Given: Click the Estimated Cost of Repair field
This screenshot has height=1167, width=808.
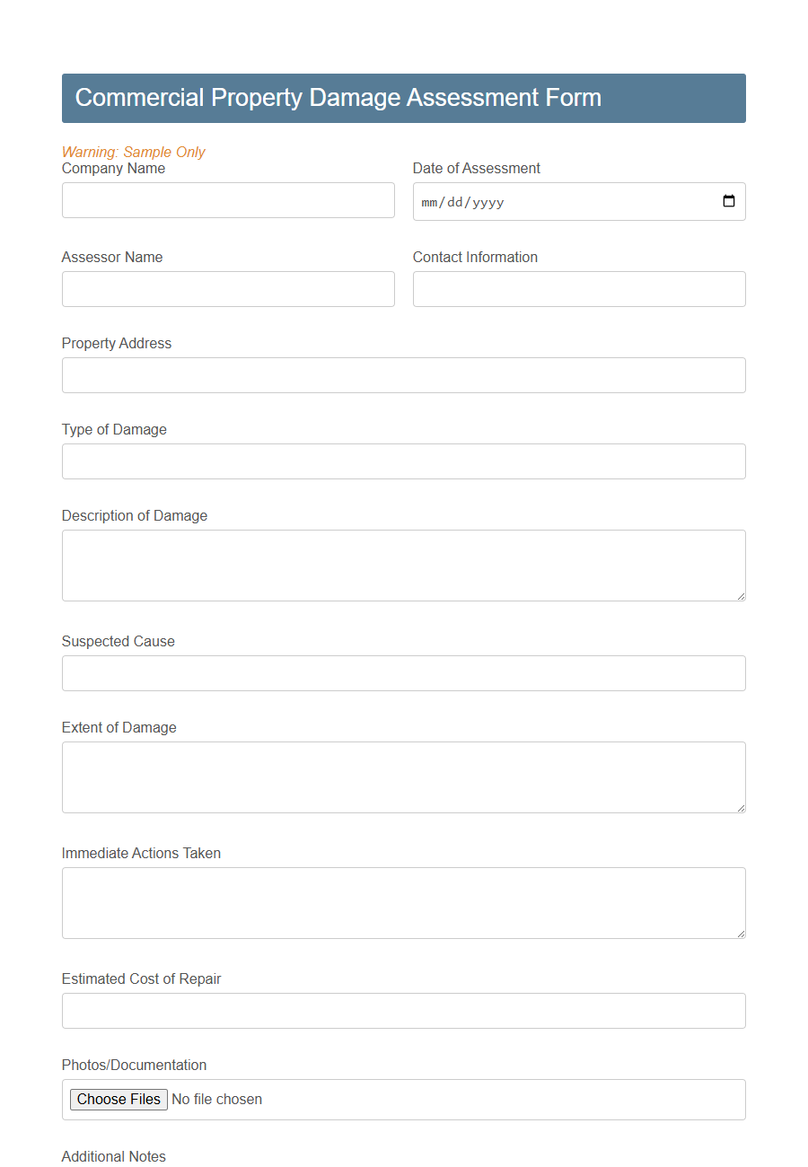Looking at the screenshot, I should (403, 1010).
